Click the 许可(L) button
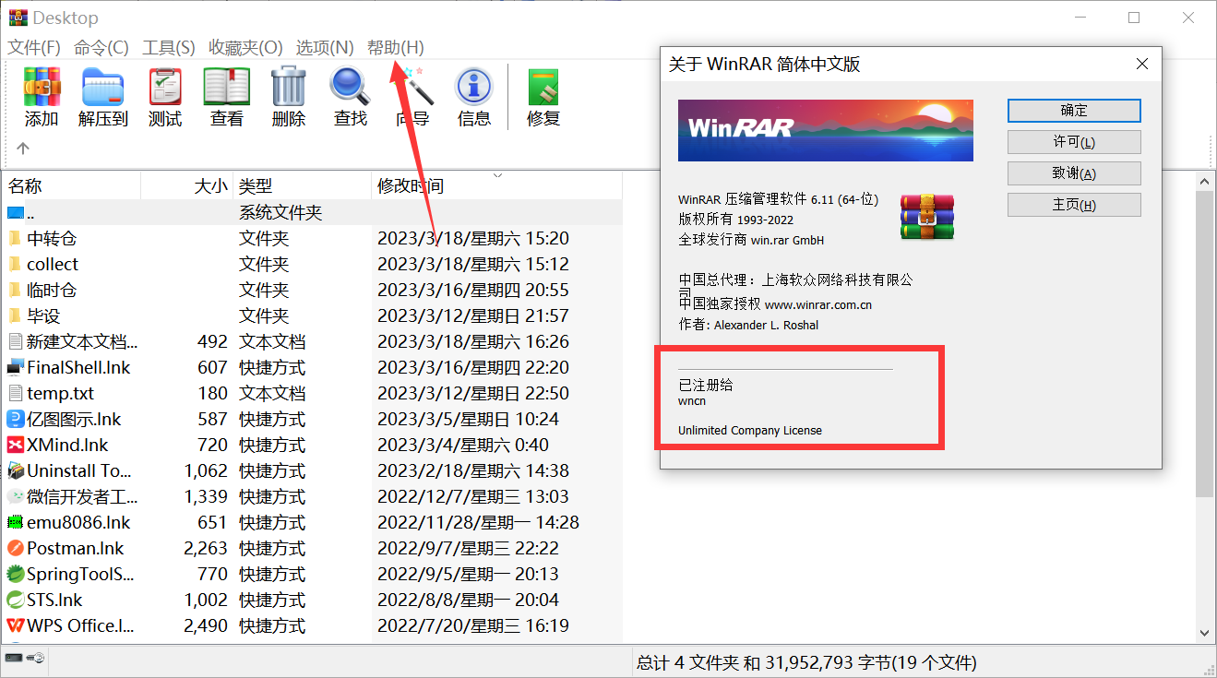Image resolution: width=1217 pixels, height=678 pixels. tap(1074, 142)
